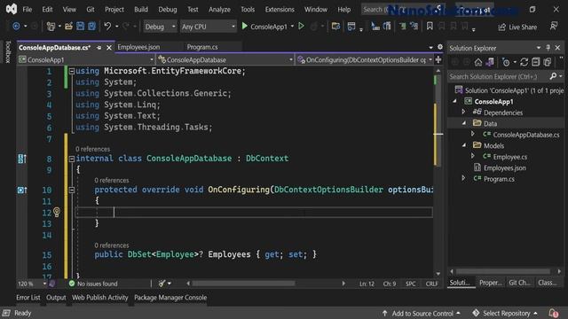Save the current file with the Save icon
This screenshot has height=319, width=568.
point(80,27)
